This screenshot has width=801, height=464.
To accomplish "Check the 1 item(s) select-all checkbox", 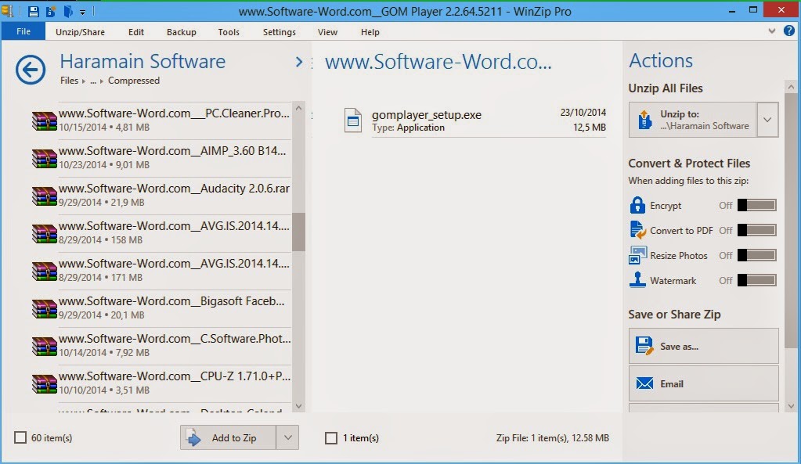I will (331, 438).
